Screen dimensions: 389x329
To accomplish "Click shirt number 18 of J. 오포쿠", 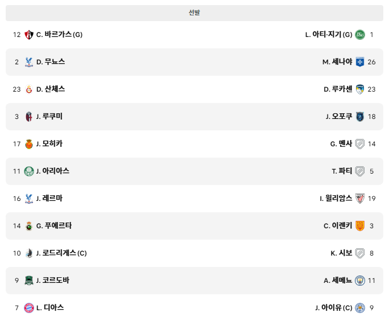I will (371, 117).
